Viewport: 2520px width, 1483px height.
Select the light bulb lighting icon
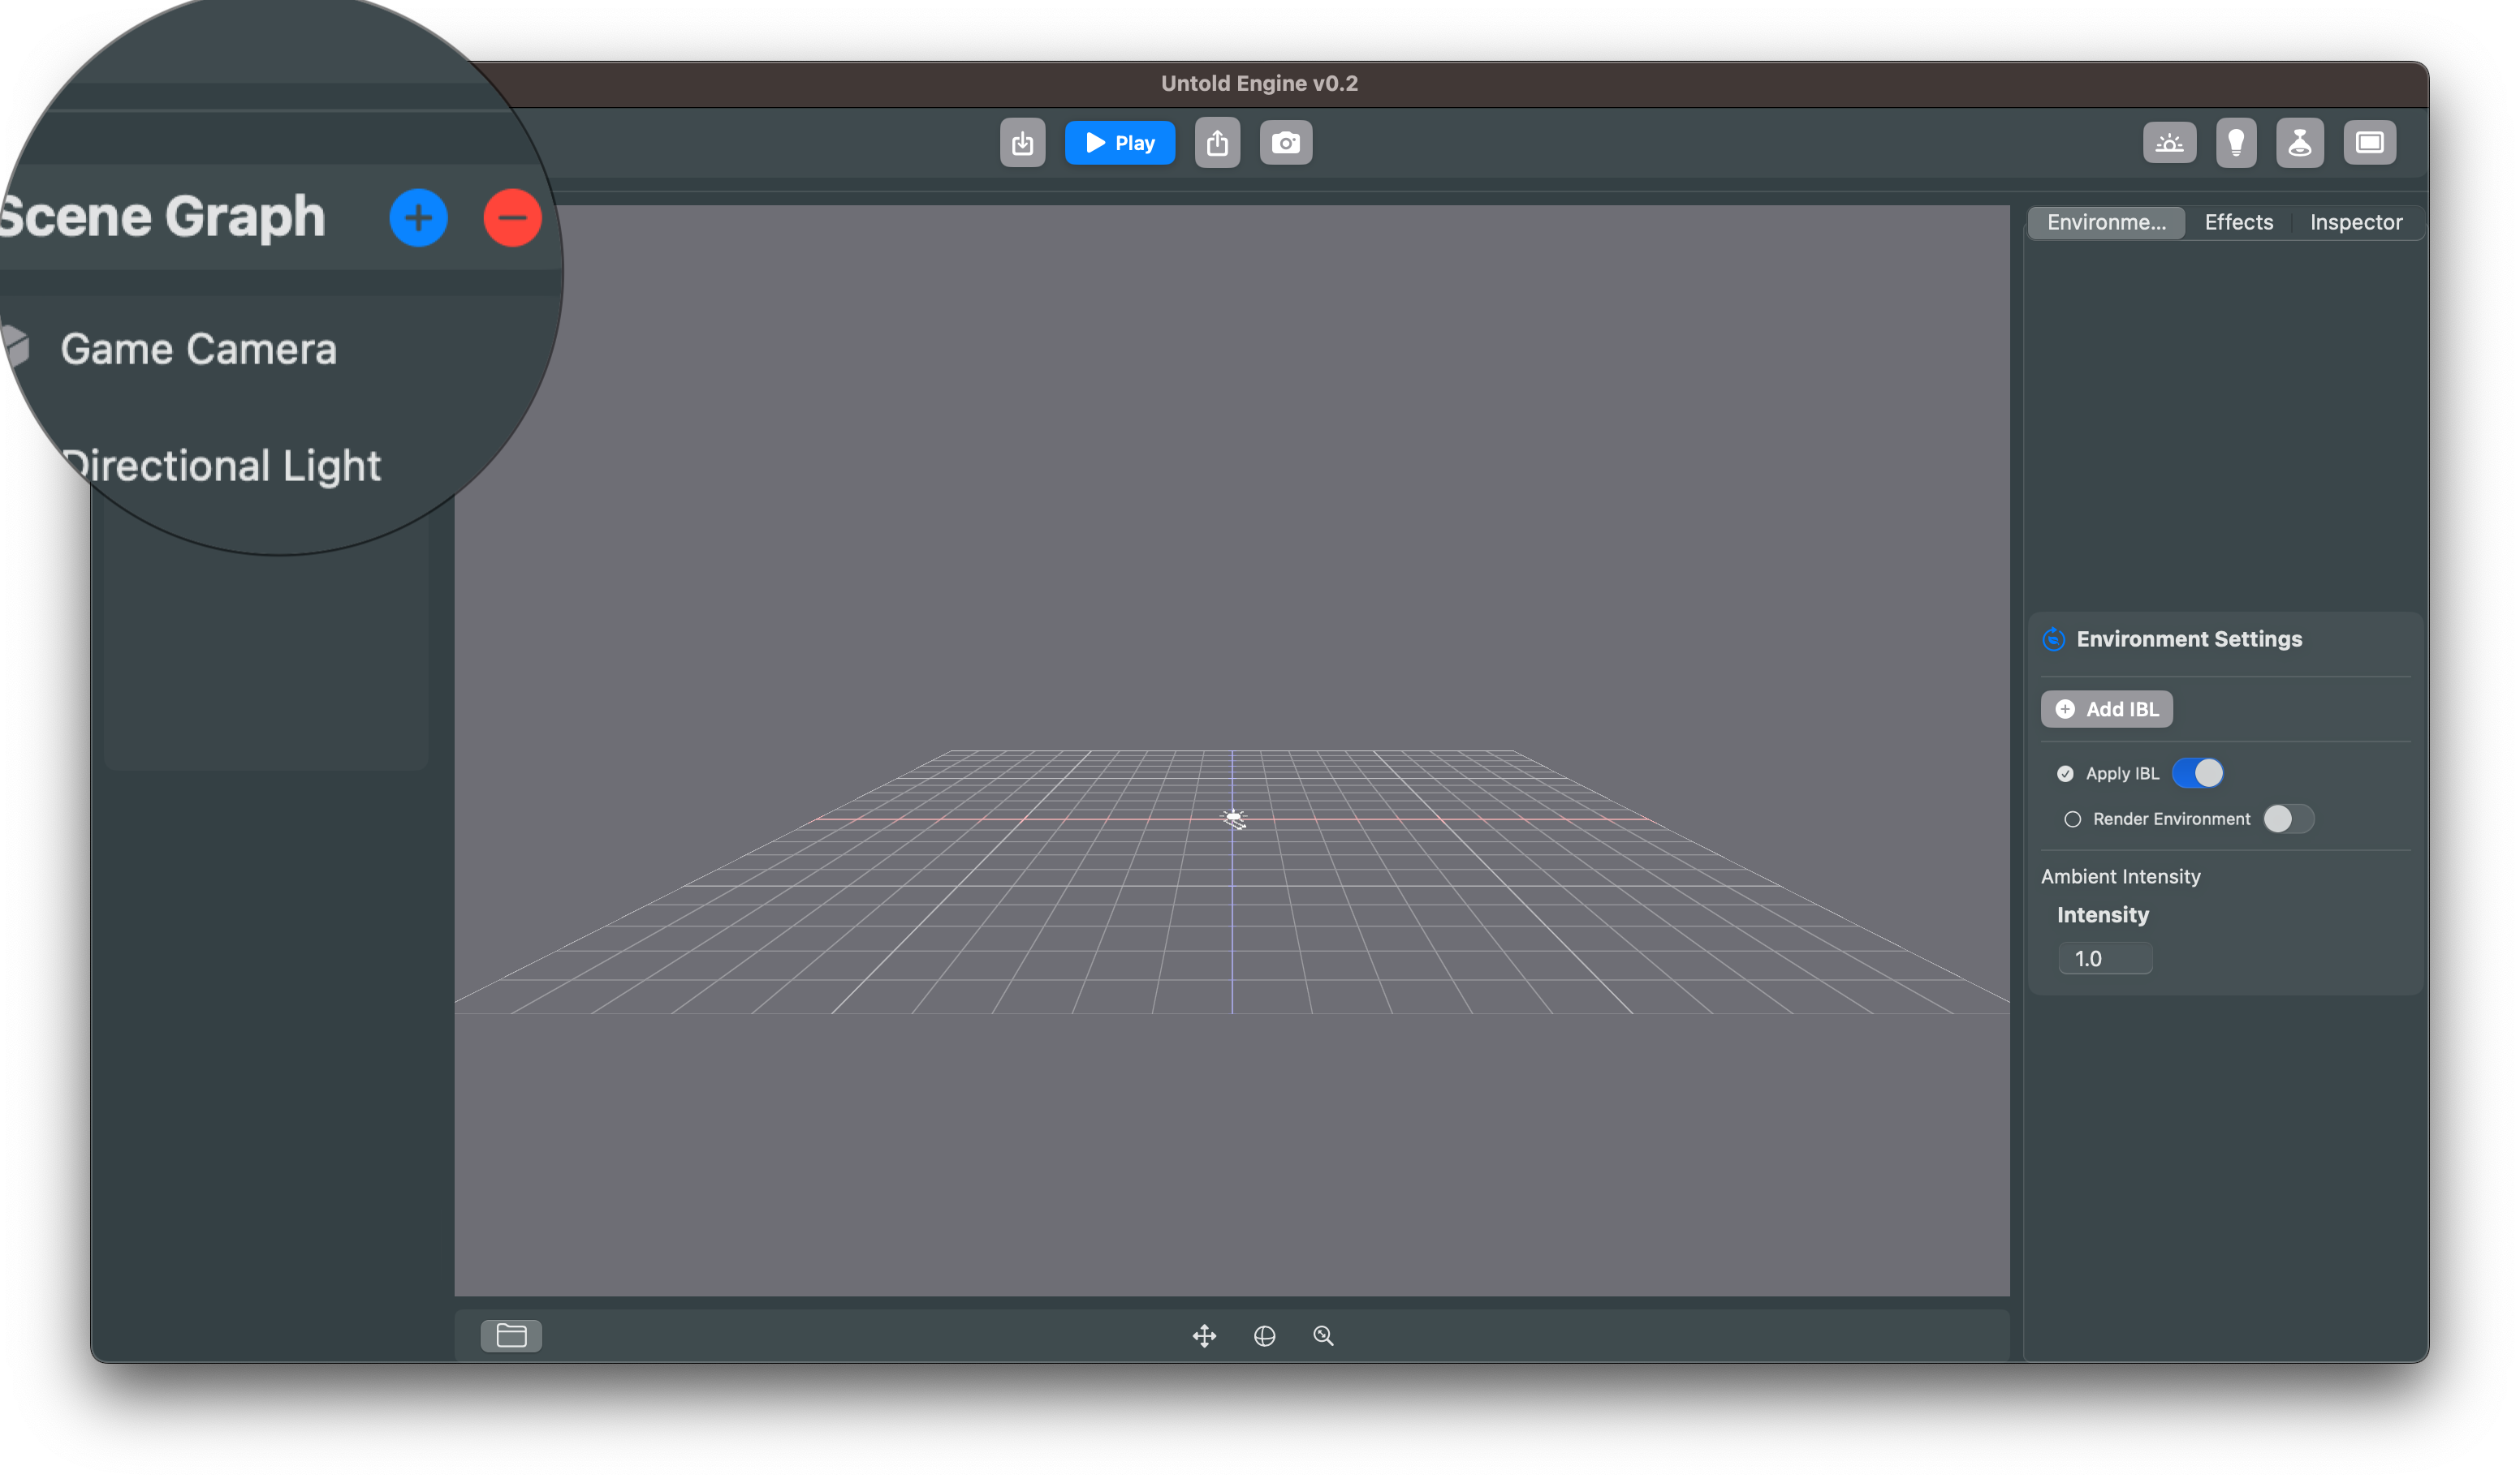[x=2237, y=142]
